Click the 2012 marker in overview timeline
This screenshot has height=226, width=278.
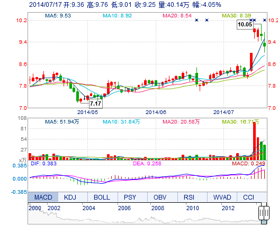pyautogui.click(x=228, y=208)
